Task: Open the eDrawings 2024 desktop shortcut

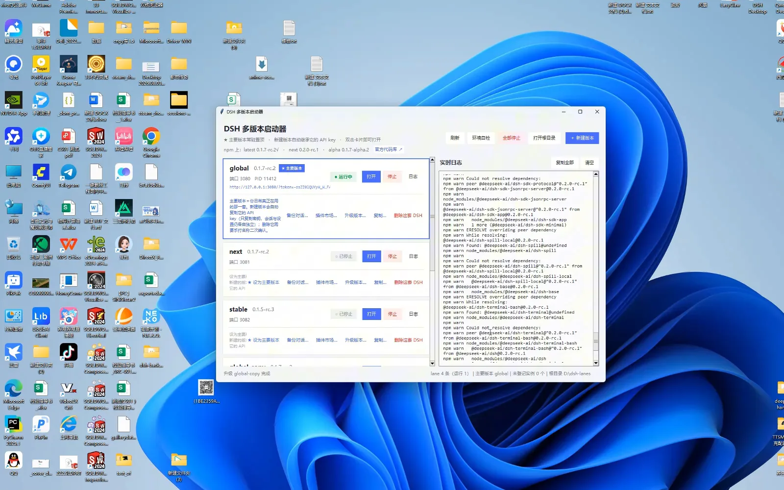Action: [96, 250]
